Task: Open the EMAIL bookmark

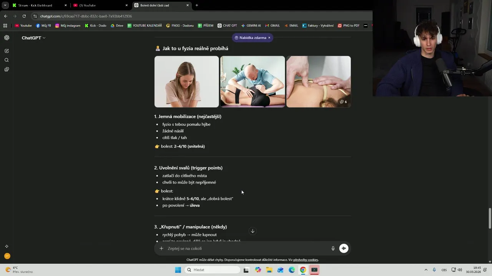Action: [x=291, y=26]
